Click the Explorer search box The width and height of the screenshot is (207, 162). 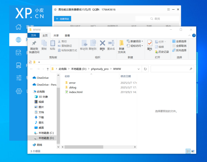[x=172, y=69]
